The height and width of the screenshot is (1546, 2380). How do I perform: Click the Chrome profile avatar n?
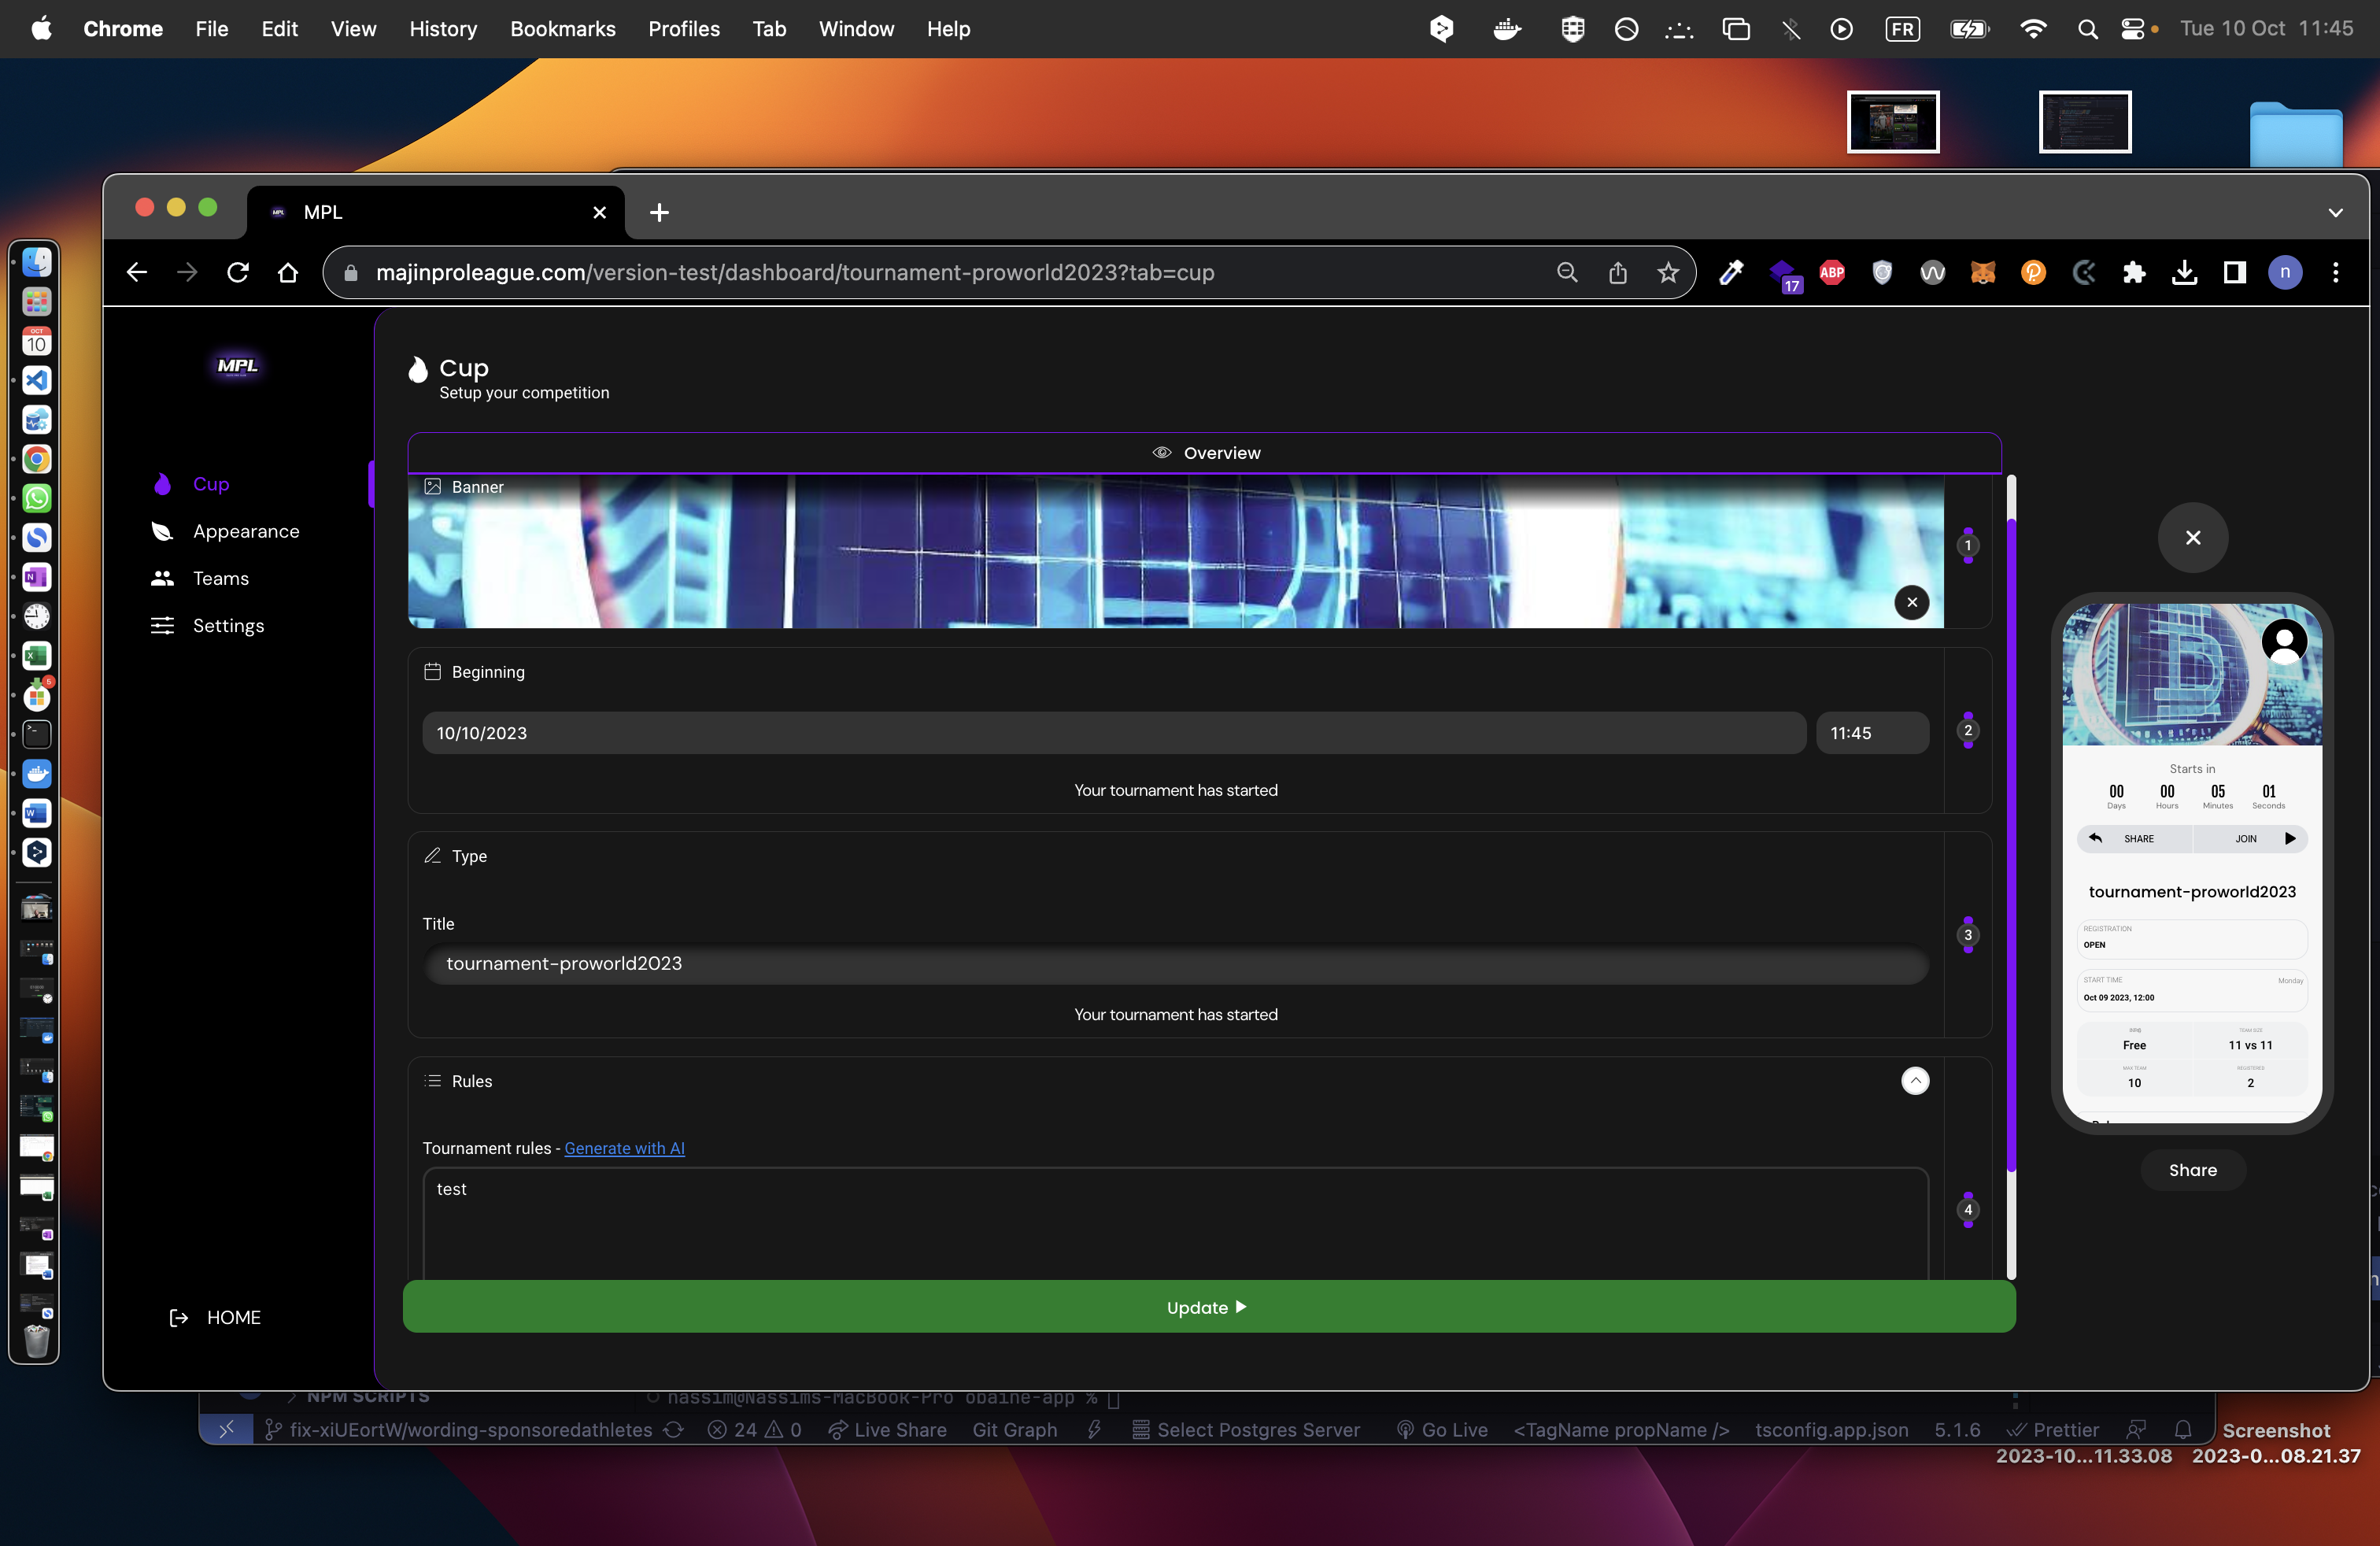tap(2284, 272)
